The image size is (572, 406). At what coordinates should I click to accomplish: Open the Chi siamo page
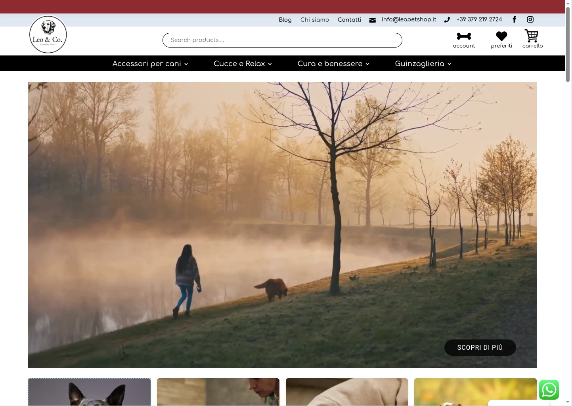click(314, 20)
